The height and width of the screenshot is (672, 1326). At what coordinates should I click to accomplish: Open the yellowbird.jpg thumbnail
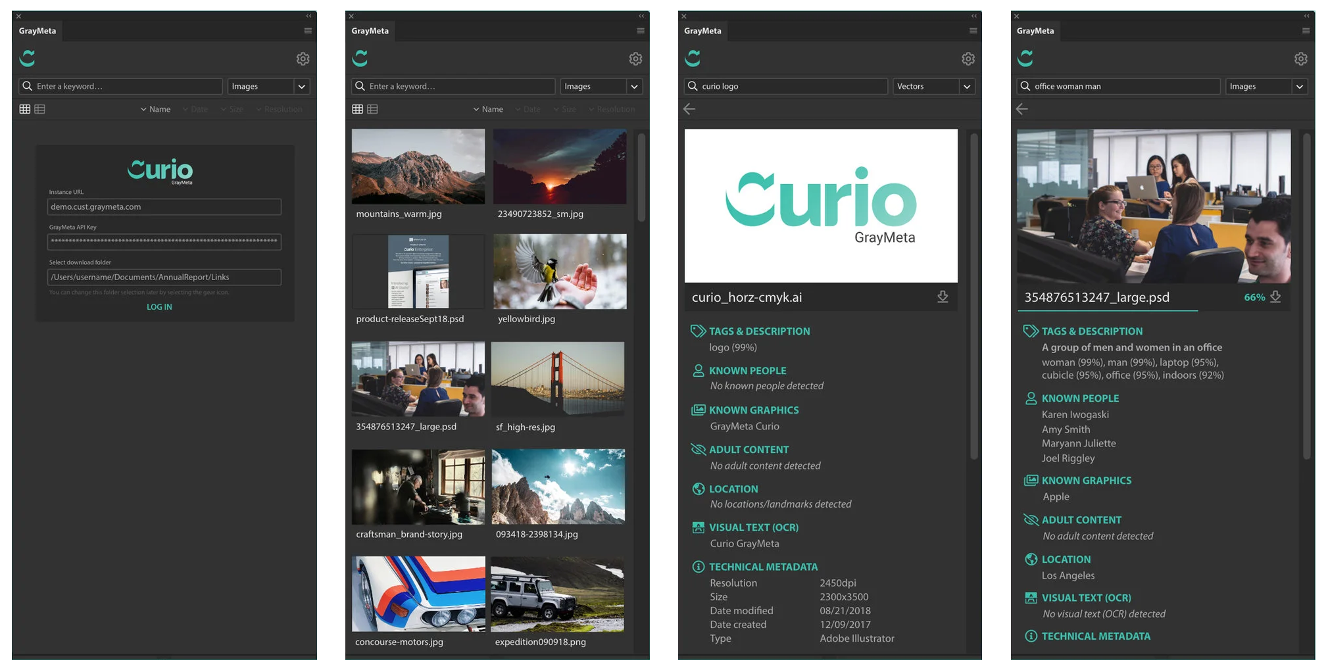click(560, 272)
